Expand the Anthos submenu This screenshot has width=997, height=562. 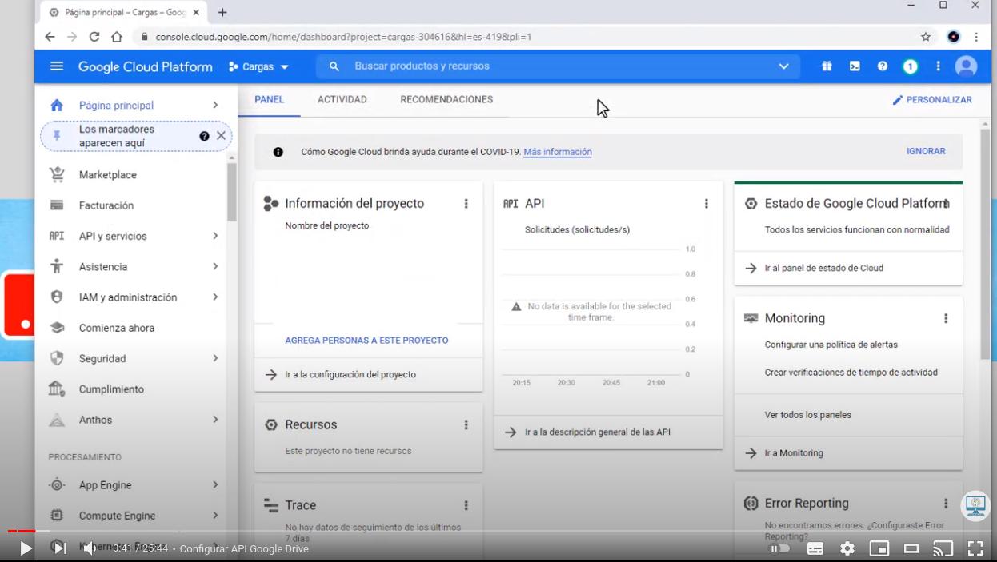[215, 419]
